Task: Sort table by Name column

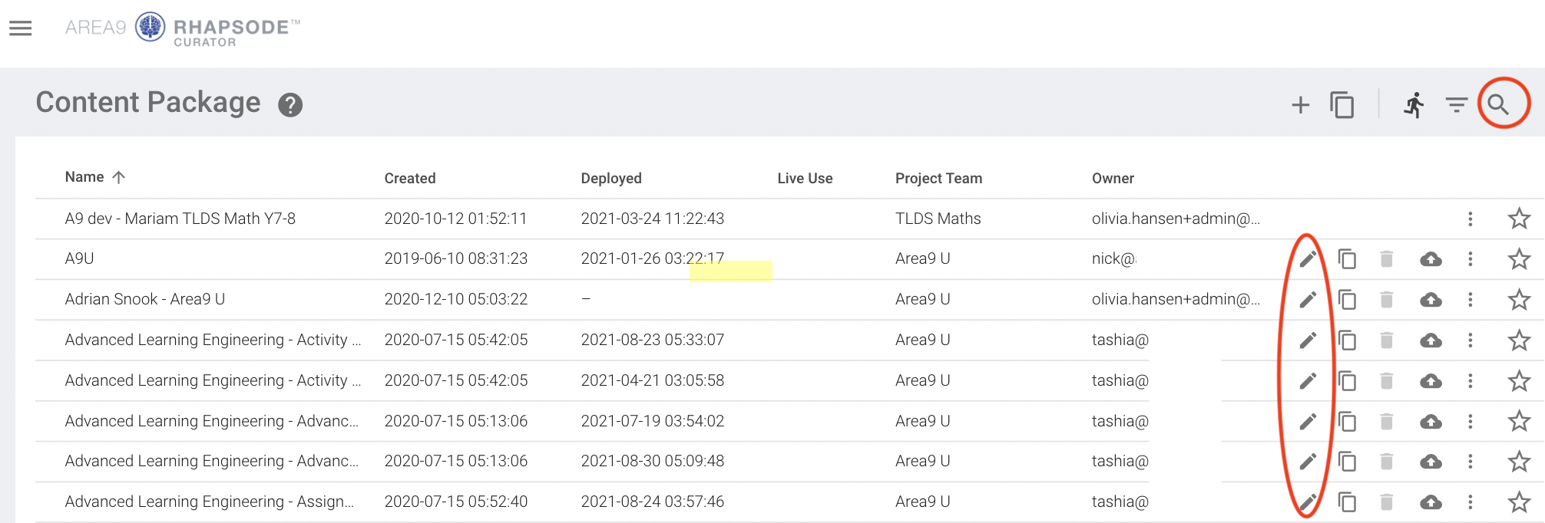Action: click(84, 177)
